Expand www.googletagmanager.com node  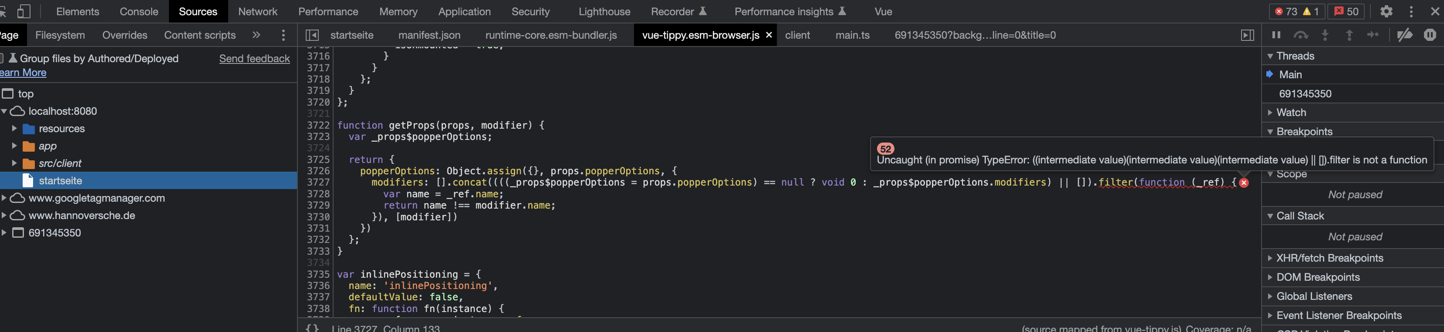click(x=4, y=198)
